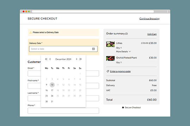The image size is (190, 126).
Task: Click the Total £60.00 amount
Action: 152,100
